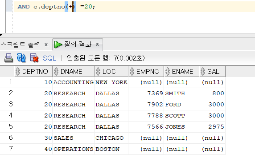Viewport: 255px width, 162px height.
Task: Refresh the query results
Action: click(x=21, y=58)
